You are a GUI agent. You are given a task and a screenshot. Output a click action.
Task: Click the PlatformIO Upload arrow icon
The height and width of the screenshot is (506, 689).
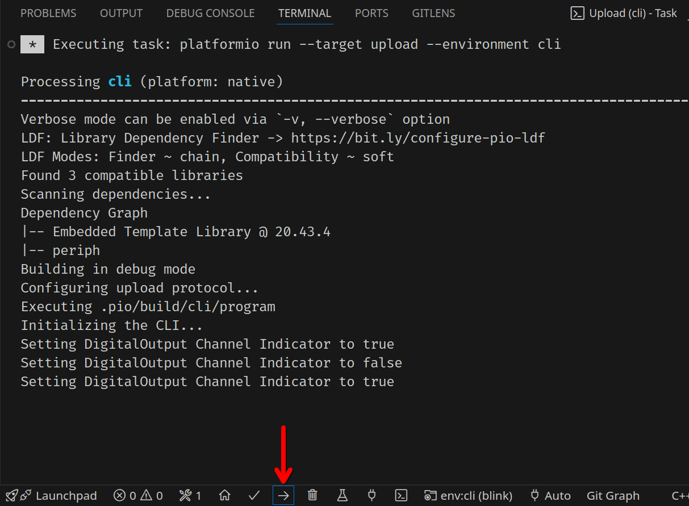(x=283, y=495)
